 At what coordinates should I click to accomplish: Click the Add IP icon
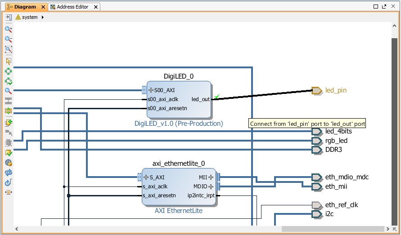(x=9, y=123)
